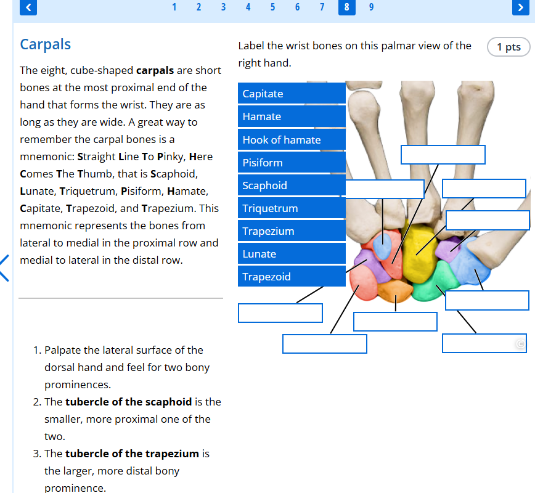Select the Pisiform label tile
Image resolution: width=535 pixels, height=493 pixels.
tap(291, 162)
